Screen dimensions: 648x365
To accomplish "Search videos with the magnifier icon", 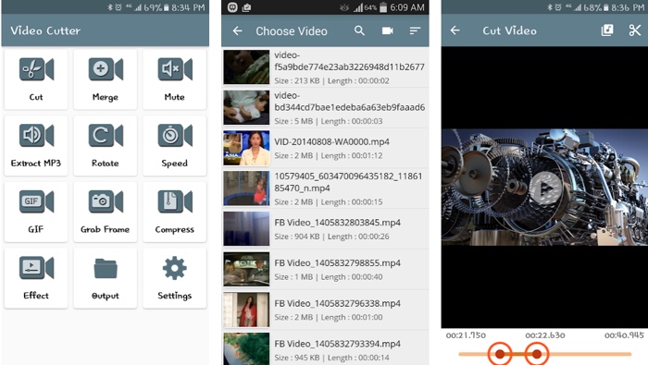I will pos(359,30).
